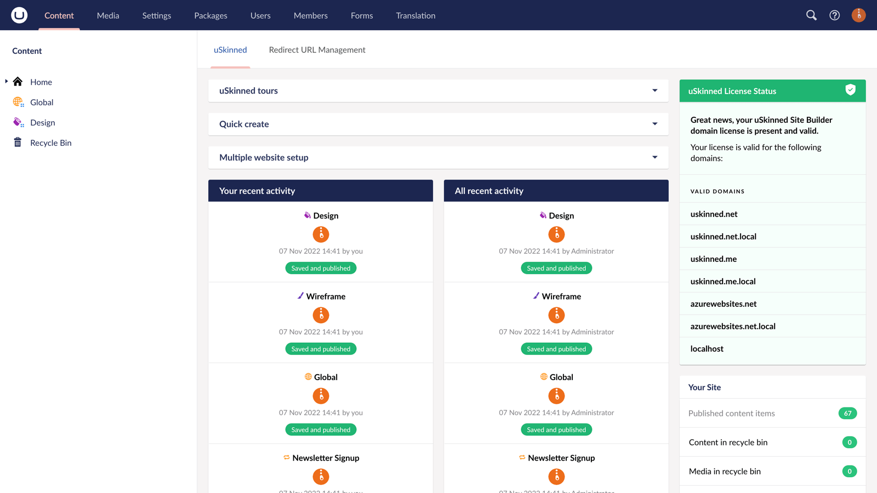Open Wireframe in Your recent activity
This screenshot has height=493, width=877.
coord(326,296)
